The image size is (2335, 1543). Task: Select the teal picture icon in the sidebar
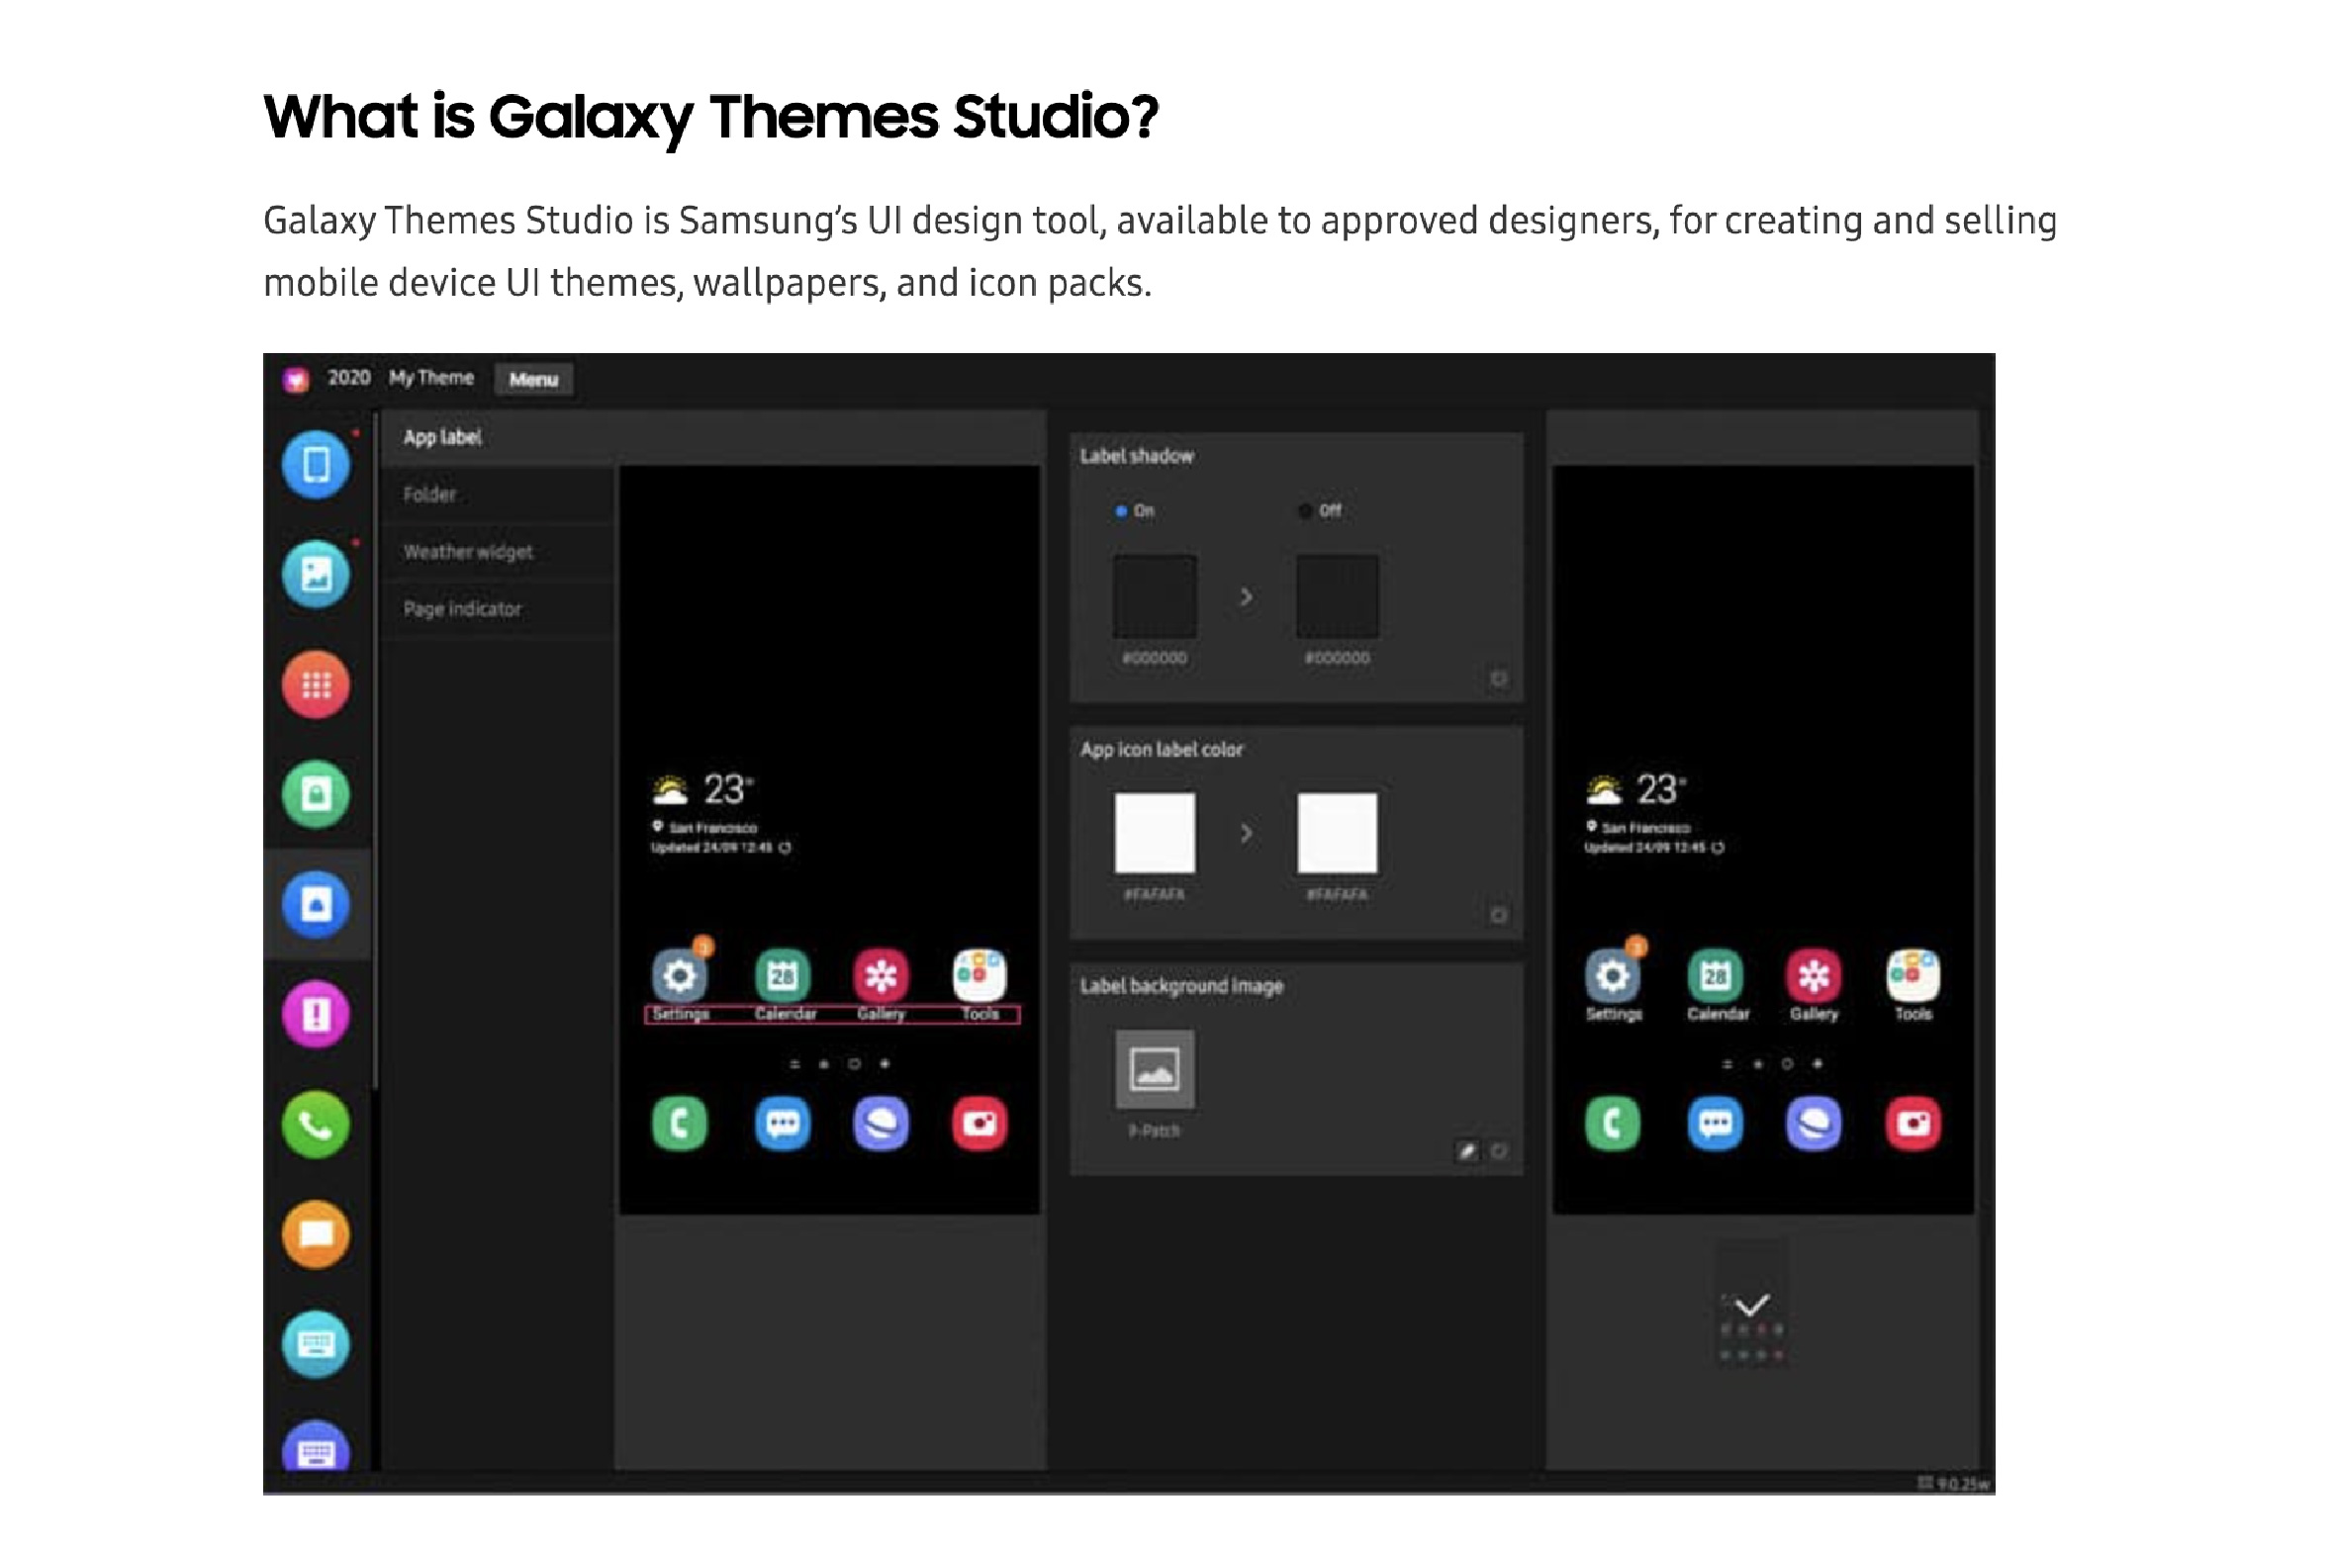316,574
